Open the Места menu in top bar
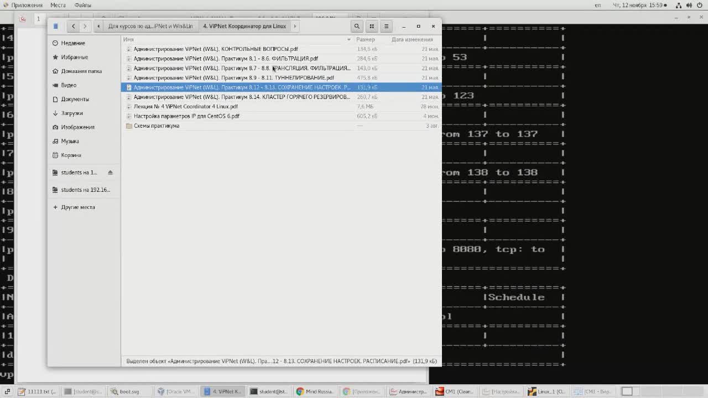The image size is (708, 398). [58, 5]
